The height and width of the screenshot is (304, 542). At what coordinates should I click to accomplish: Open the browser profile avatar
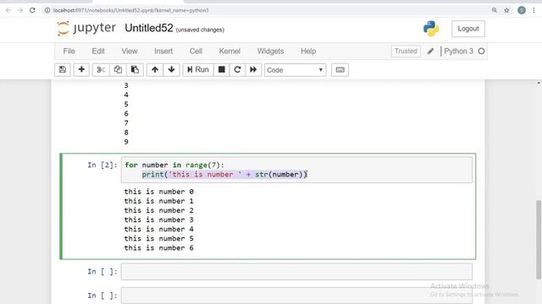click(522, 10)
